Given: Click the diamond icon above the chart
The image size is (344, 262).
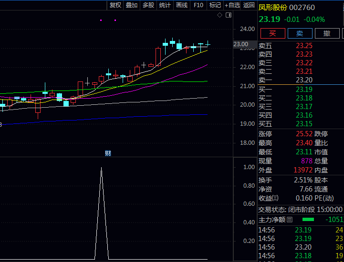Looking at the screenshot, I should tap(219, 15).
